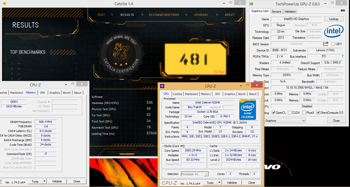Switch to Bench tab in front CPU-Z
Viewport: 350px width, 187px height.
[242, 94]
